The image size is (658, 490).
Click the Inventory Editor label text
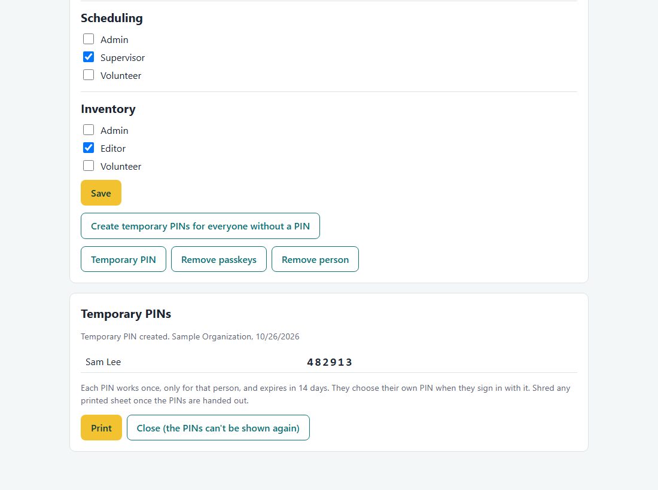113,149
